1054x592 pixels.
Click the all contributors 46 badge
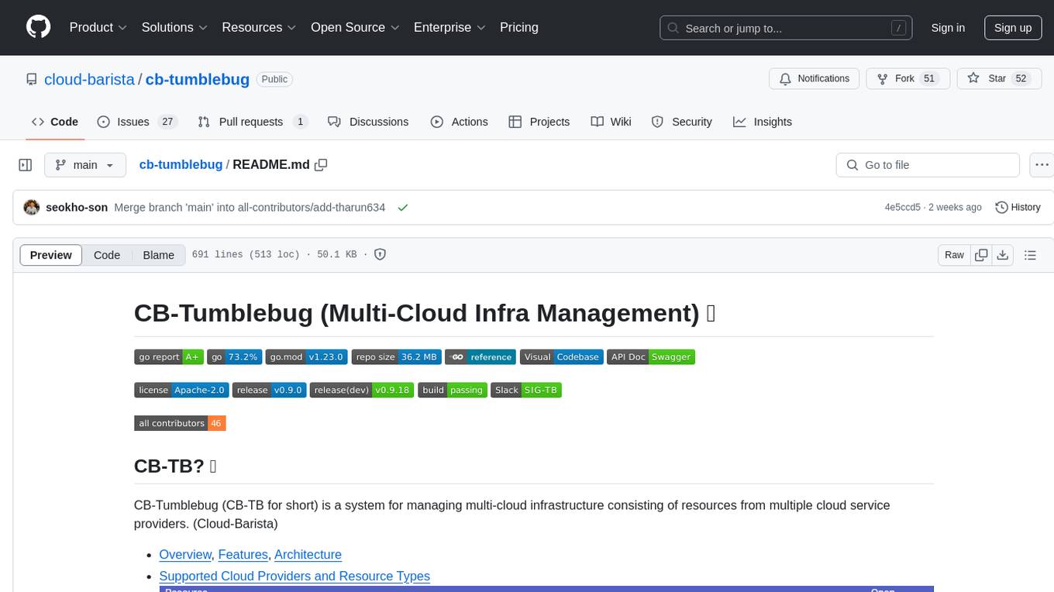[x=180, y=423]
